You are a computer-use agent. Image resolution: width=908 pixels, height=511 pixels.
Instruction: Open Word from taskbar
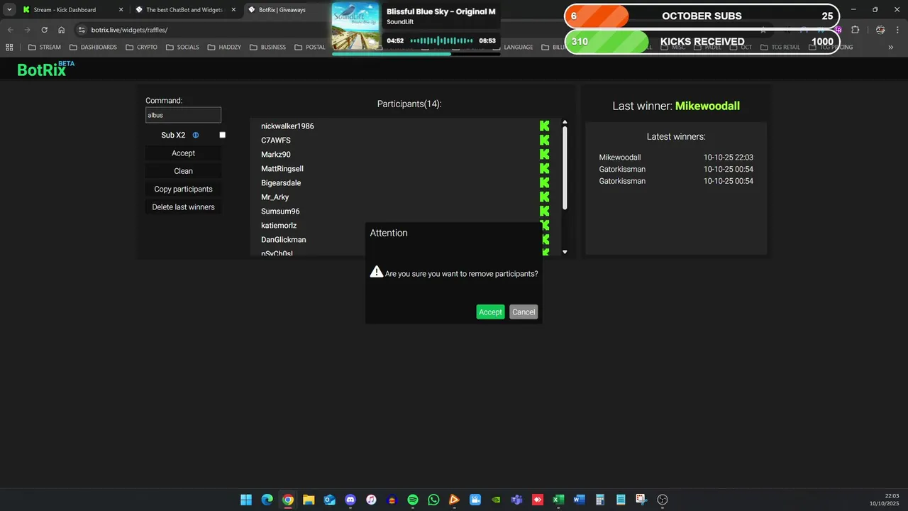tap(579, 500)
